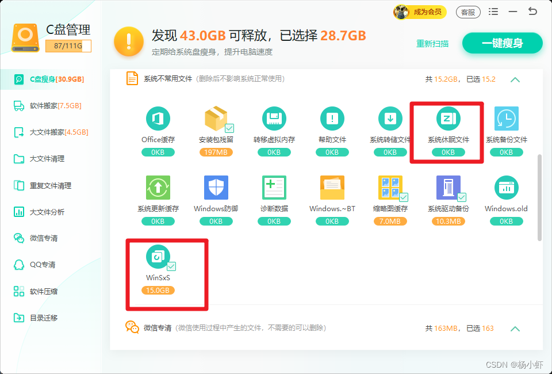
Task: Toggle the WinSxS checkbox
Action: click(x=171, y=266)
